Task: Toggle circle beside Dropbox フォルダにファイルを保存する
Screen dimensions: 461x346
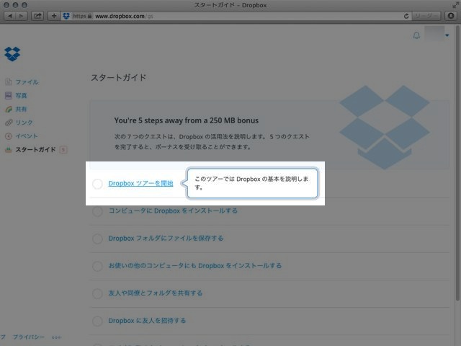Action: [97, 239]
